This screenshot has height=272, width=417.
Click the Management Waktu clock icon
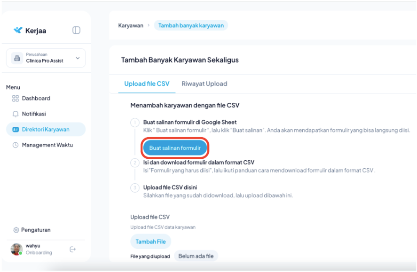pyautogui.click(x=16, y=145)
